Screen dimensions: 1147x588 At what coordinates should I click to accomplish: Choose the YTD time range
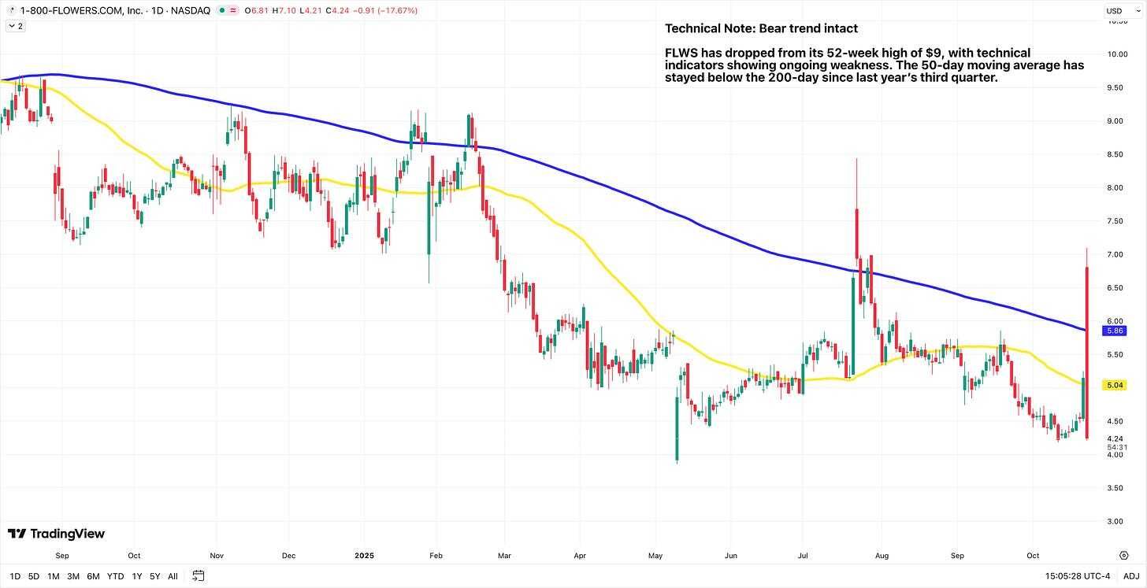[116, 576]
